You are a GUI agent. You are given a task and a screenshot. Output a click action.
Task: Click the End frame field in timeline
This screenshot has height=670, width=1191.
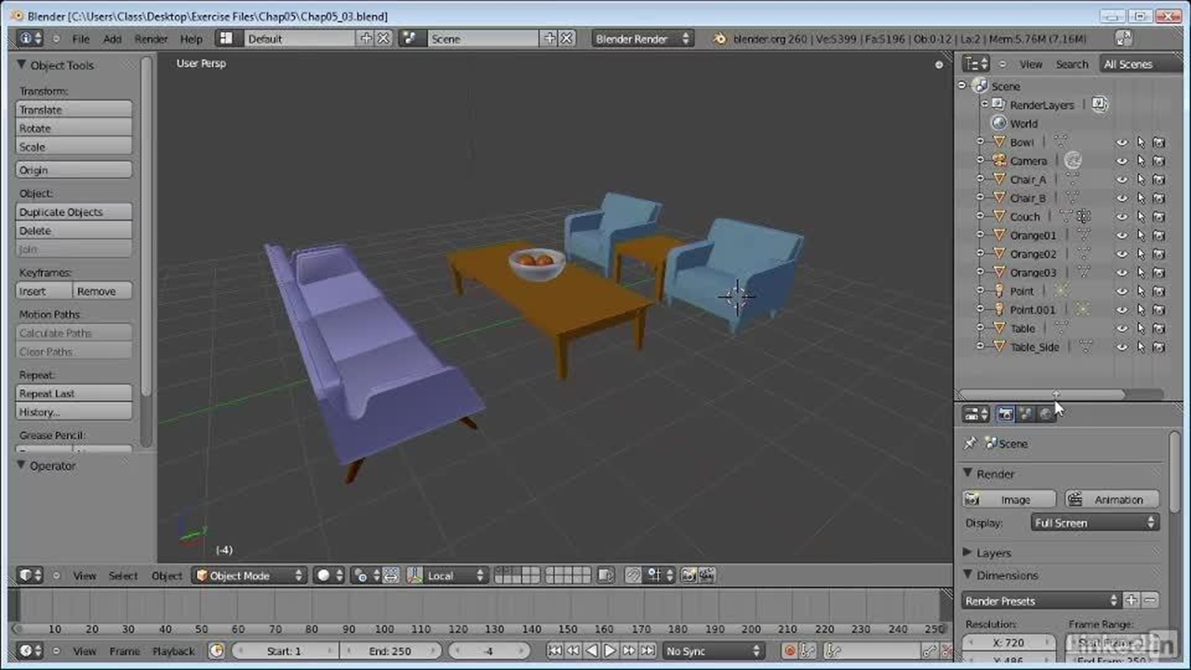pos(391,651)
